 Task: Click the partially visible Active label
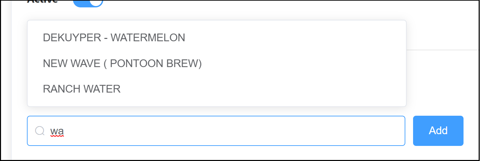tap(42, 1)
